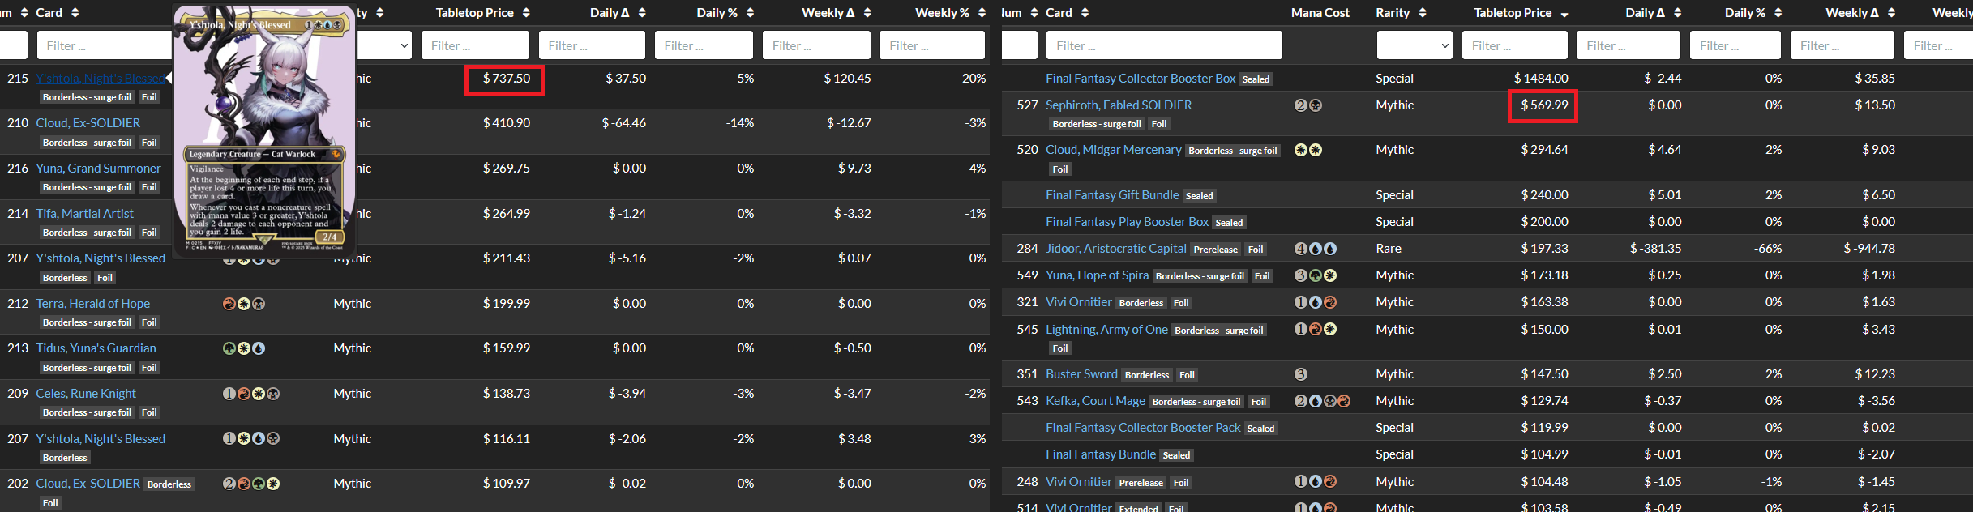This screenshot has width=1973, height=512.
Task: Click the sort arrows beside Weekly % header
Action: pos(982,13)
